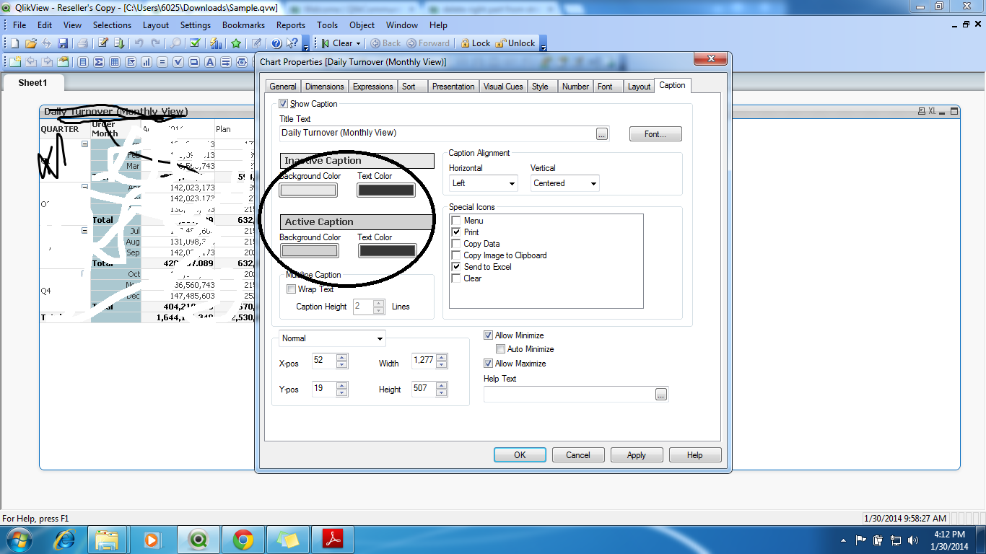Switch to the General tab
Image resolution: width=986 pixels, height=554 pixels.
(x=283, y=87)
